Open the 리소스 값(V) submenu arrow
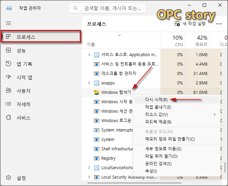228x186 pixels. point(215,115)
